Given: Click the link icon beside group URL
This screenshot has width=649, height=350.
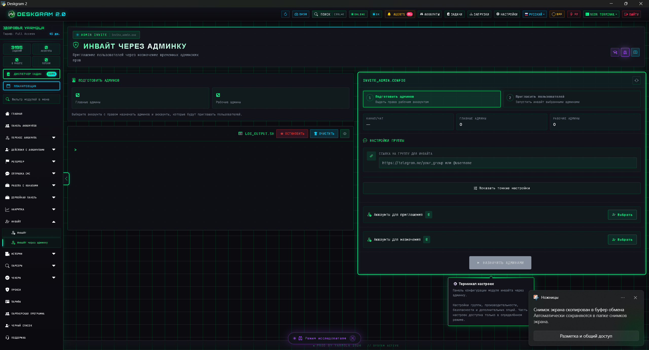Looking at the screenshot, I should 371,156.
